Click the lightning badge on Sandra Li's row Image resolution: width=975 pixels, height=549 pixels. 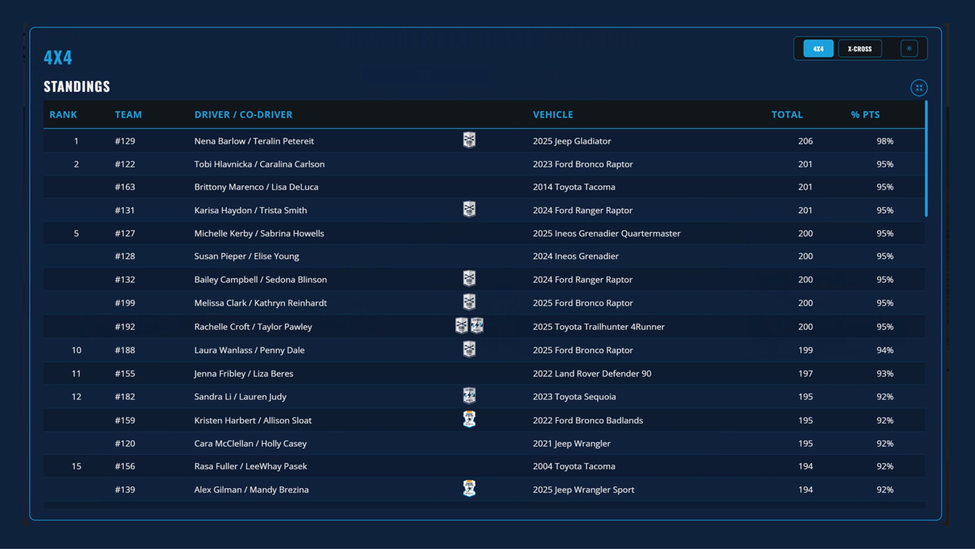(469, 396)
